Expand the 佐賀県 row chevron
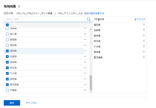The height and width of the screenshot is (108, 156). tap(85, 56)
